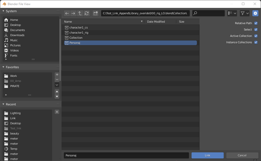Screen dimensions: 261x161
Task: Create a new directory
Action: (x=96, y=13)
